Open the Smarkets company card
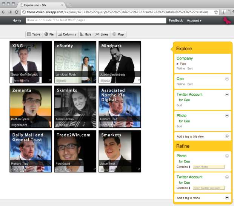234x206 pixels. [x=120, y=151]
